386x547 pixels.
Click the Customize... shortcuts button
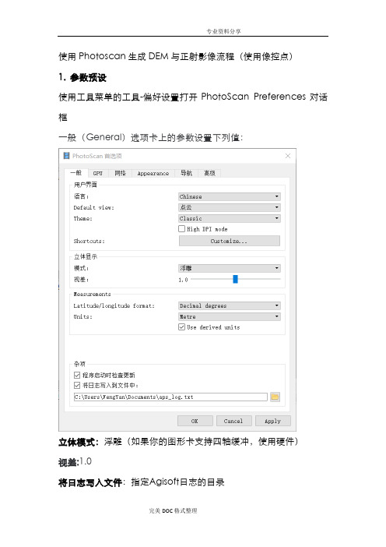[230, 241]
